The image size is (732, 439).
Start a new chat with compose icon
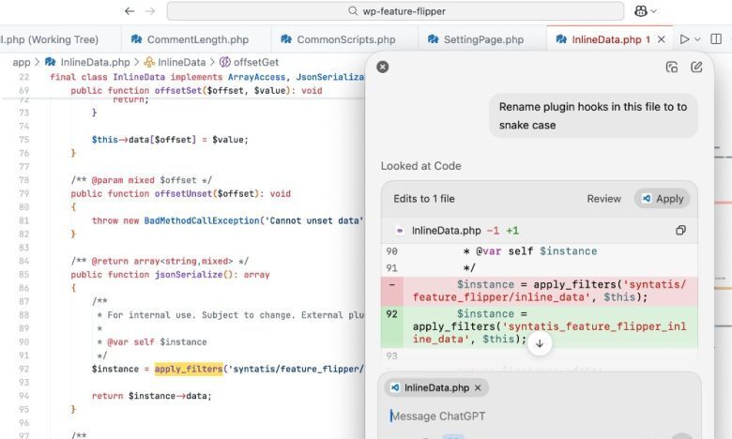click(696, 68)
